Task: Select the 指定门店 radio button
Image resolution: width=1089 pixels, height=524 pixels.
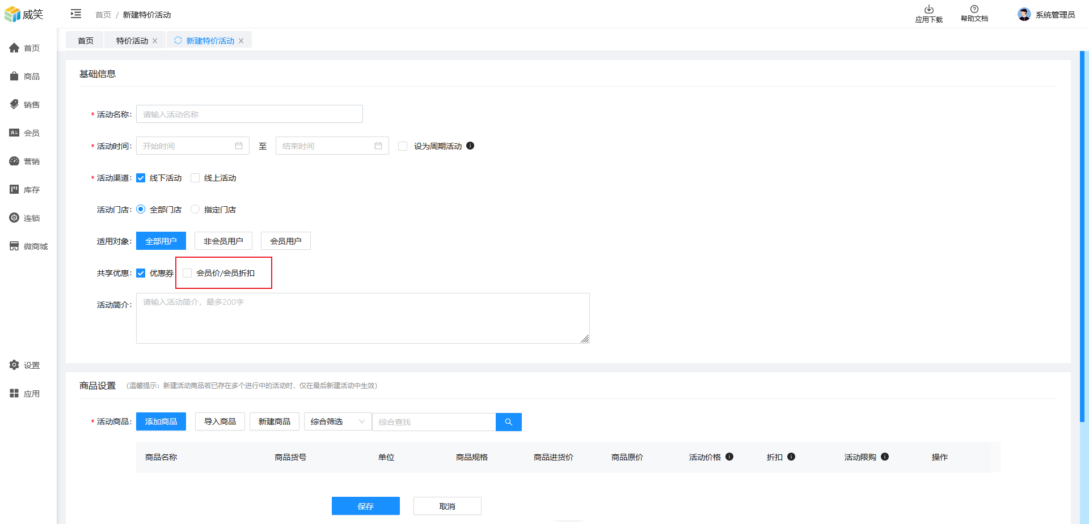Action: tap(195, 210)
